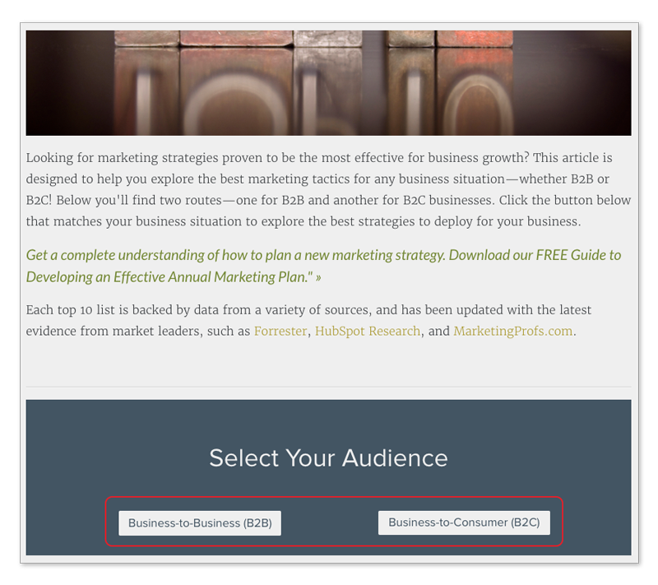
Task: Click the sentence beginning "Each top 10 list"
Action: pos(308,321)
